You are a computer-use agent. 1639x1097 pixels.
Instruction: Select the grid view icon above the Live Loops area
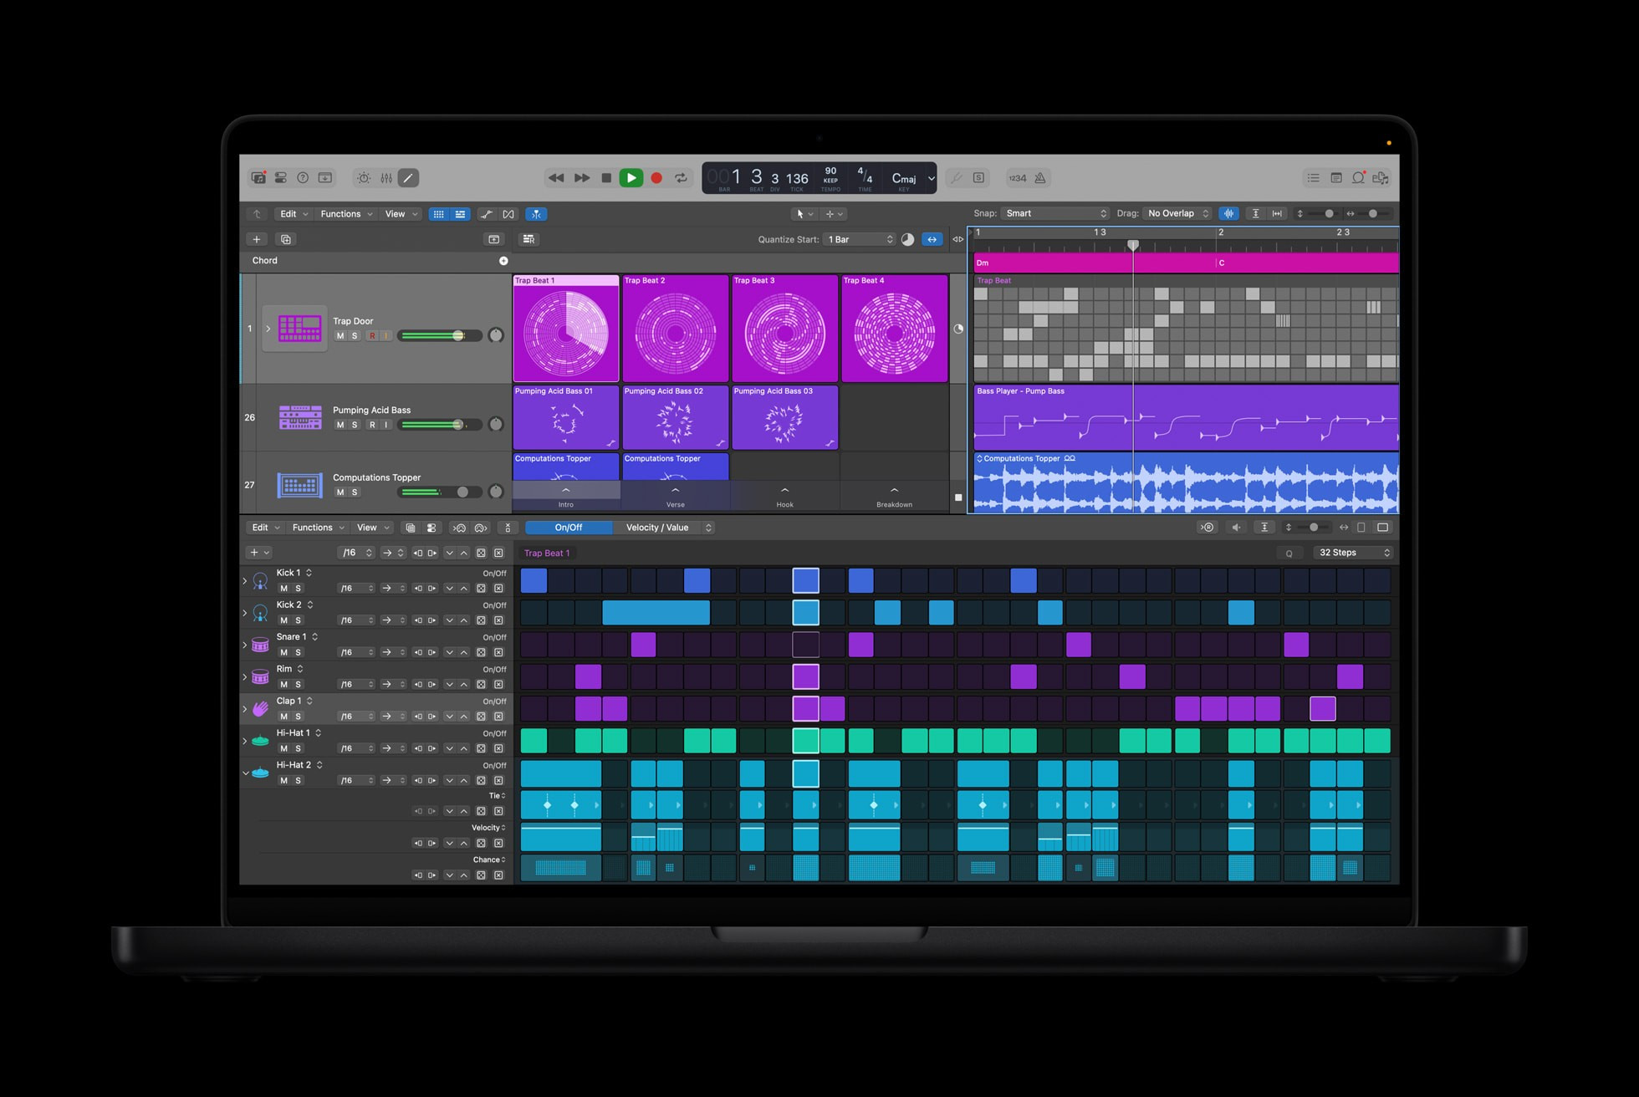click(x=439, y=214)
